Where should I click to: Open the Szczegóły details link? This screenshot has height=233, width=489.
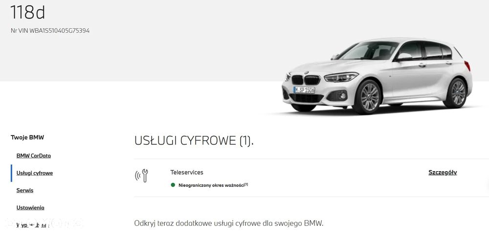coord(443,173)
